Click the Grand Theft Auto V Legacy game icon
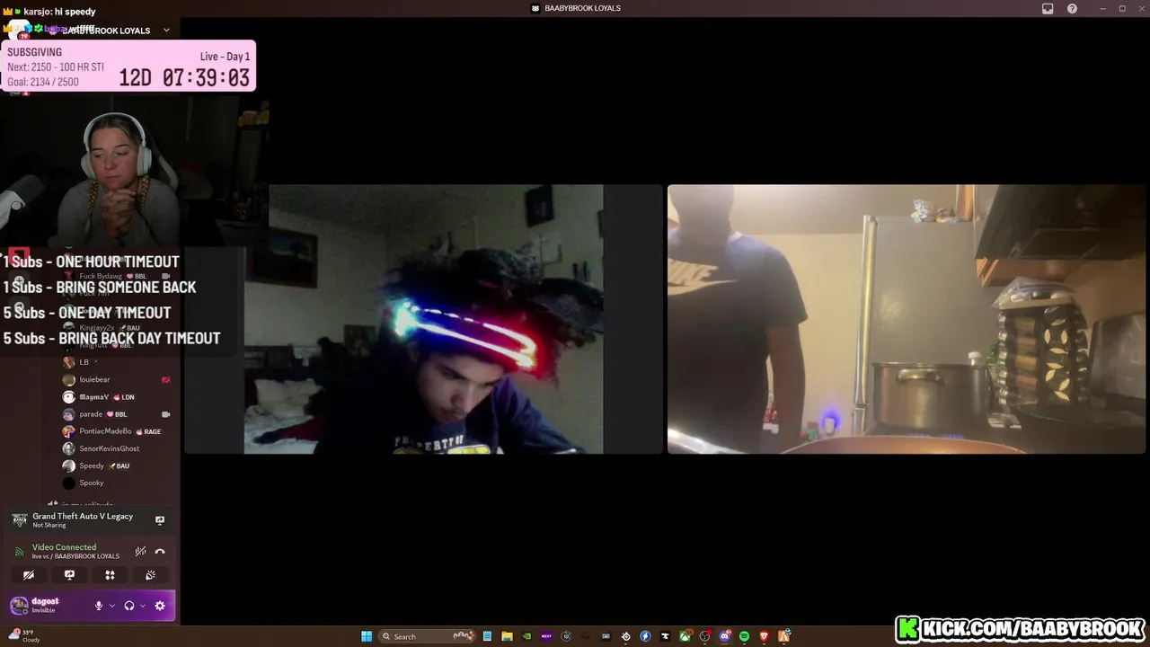This screenshot has height=647, width=1150. 20,520
